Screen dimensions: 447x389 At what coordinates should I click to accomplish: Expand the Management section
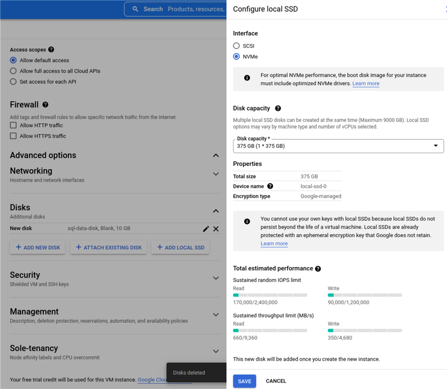(x=216, y=315)
